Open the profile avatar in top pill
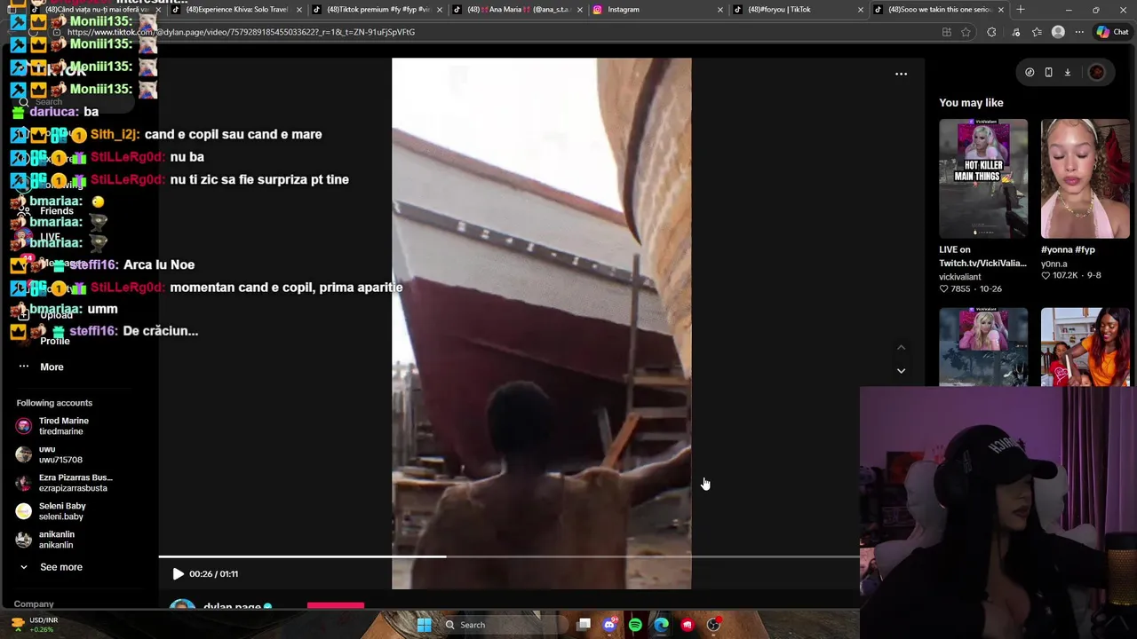 1096,73
